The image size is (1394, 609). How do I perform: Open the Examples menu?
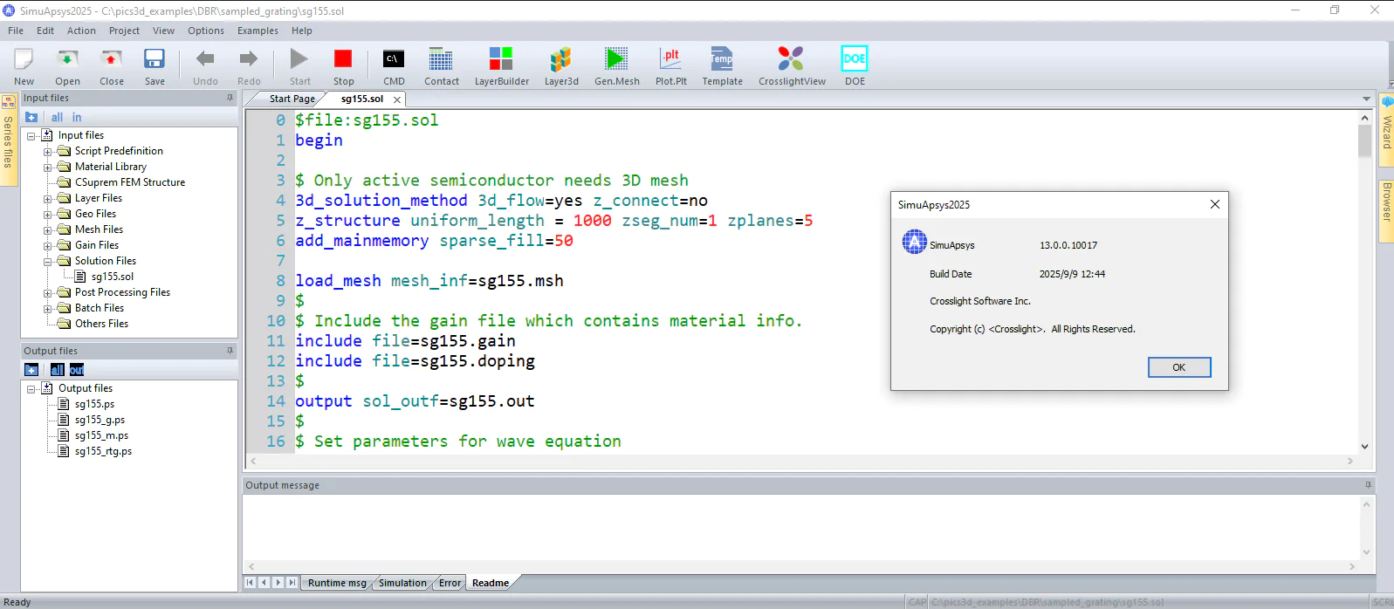click(x=258, y=31)
